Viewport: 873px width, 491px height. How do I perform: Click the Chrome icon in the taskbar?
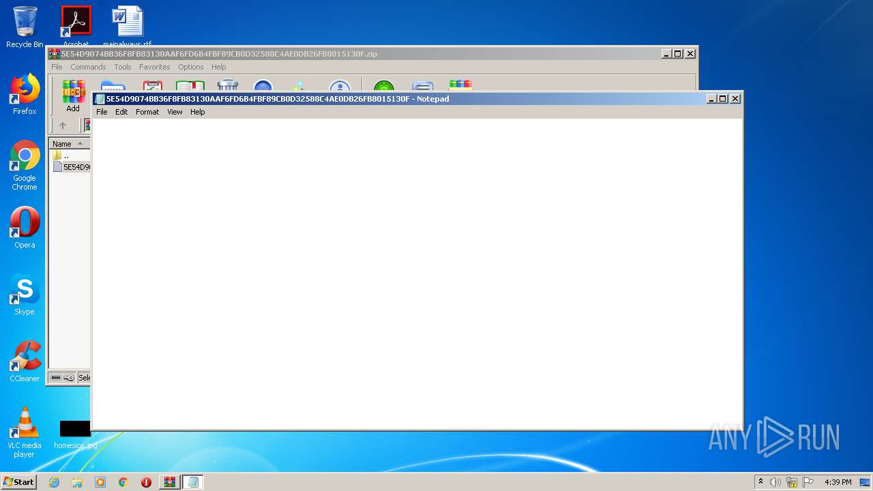[x=123, y=482]
